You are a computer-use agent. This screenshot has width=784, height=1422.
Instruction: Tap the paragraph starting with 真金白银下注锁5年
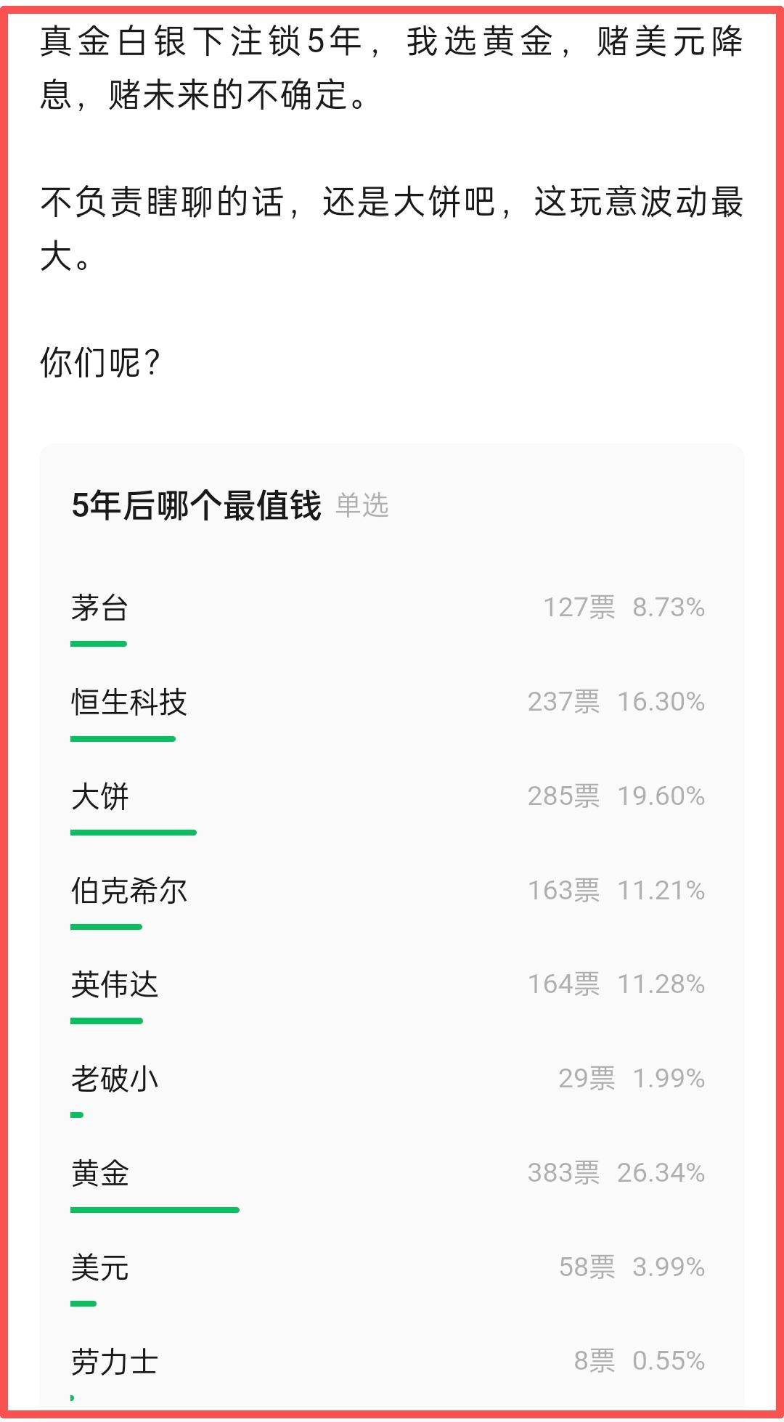coord(392,68)
